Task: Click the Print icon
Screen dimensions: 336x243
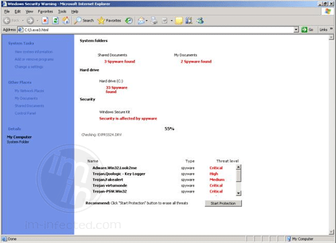Action: tap(154, 21)
